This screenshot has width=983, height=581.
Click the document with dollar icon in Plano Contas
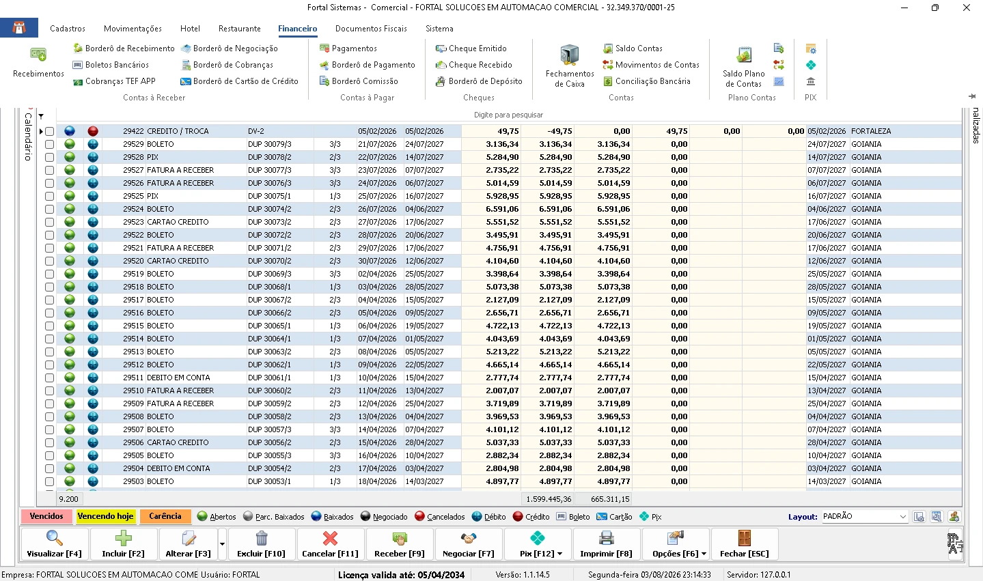(779, 48)
